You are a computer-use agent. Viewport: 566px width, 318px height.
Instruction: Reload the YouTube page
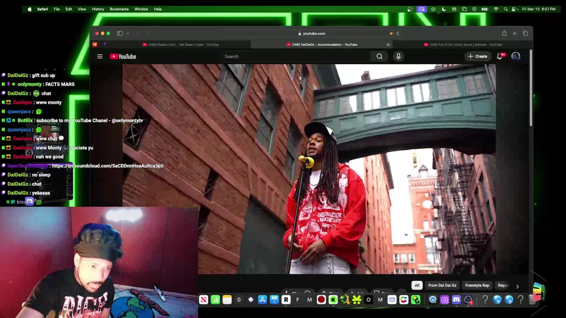click(x=398, y=34)
